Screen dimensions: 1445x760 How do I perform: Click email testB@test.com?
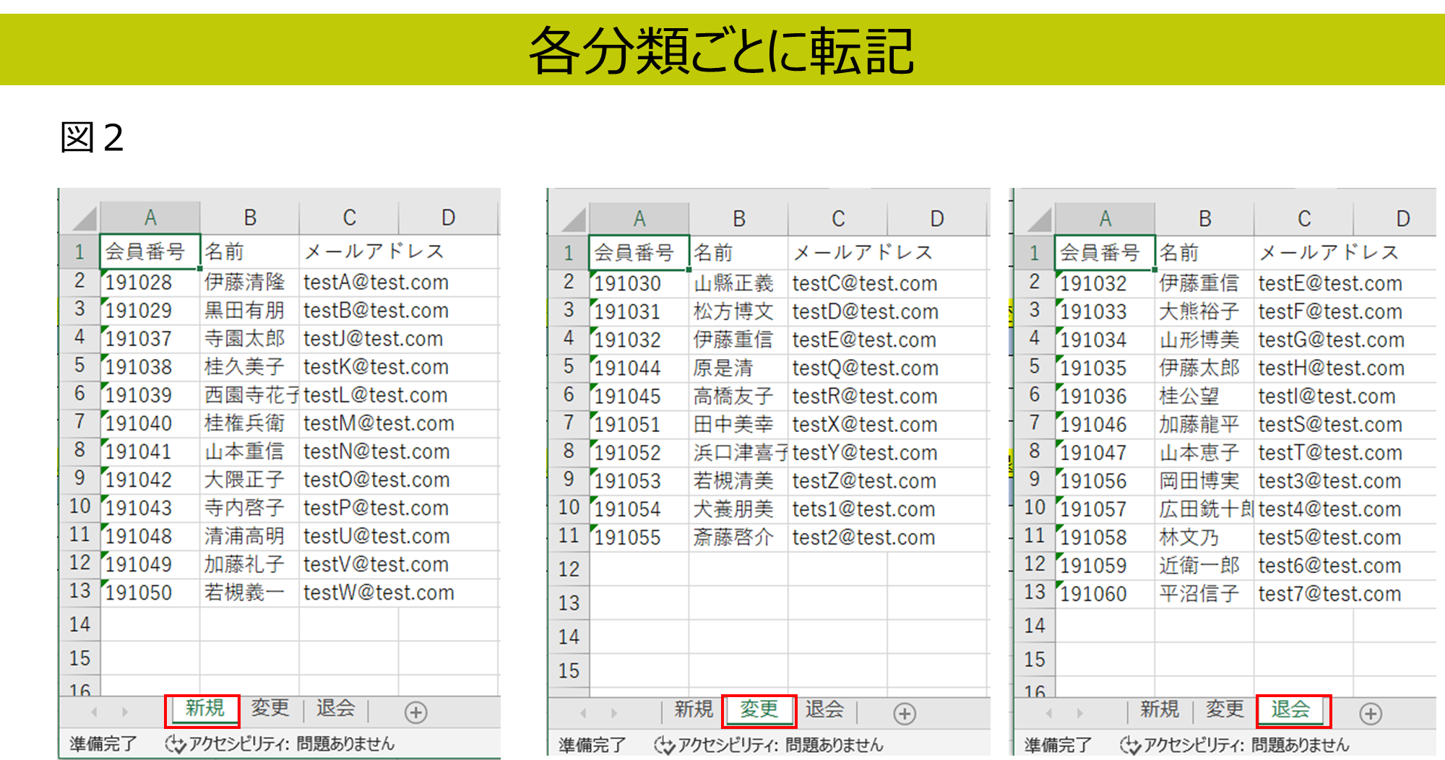tap(376, 311)
